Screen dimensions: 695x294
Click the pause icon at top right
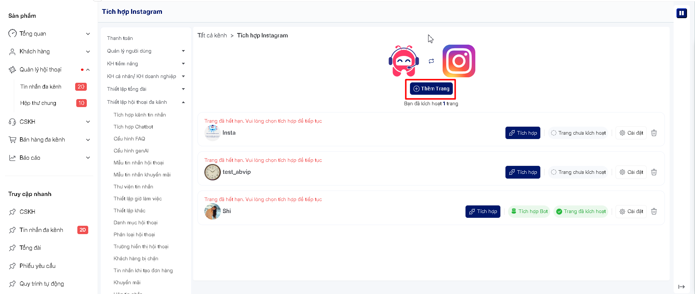[x=682, y=13]
